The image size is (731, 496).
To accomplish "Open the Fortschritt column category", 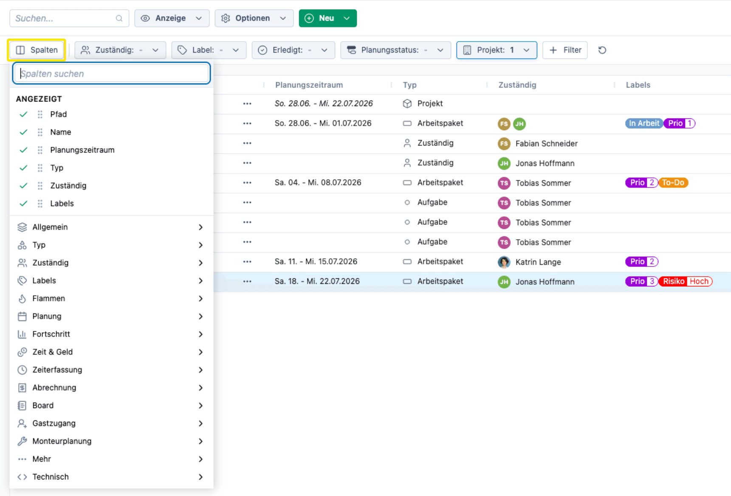I will [x=111, y=334].
